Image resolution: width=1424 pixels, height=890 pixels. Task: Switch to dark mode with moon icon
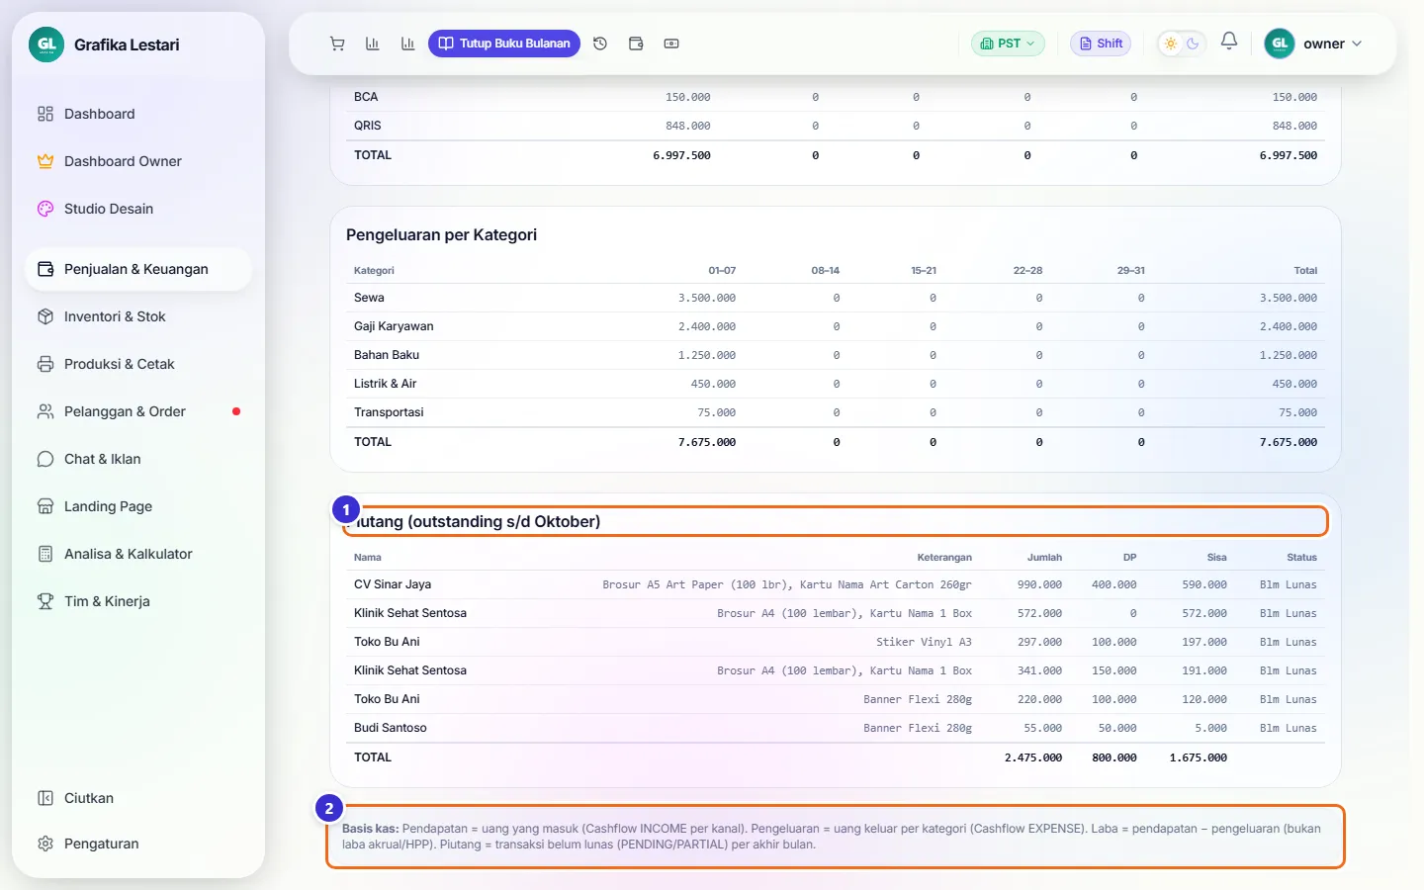tap(1193, 44)
